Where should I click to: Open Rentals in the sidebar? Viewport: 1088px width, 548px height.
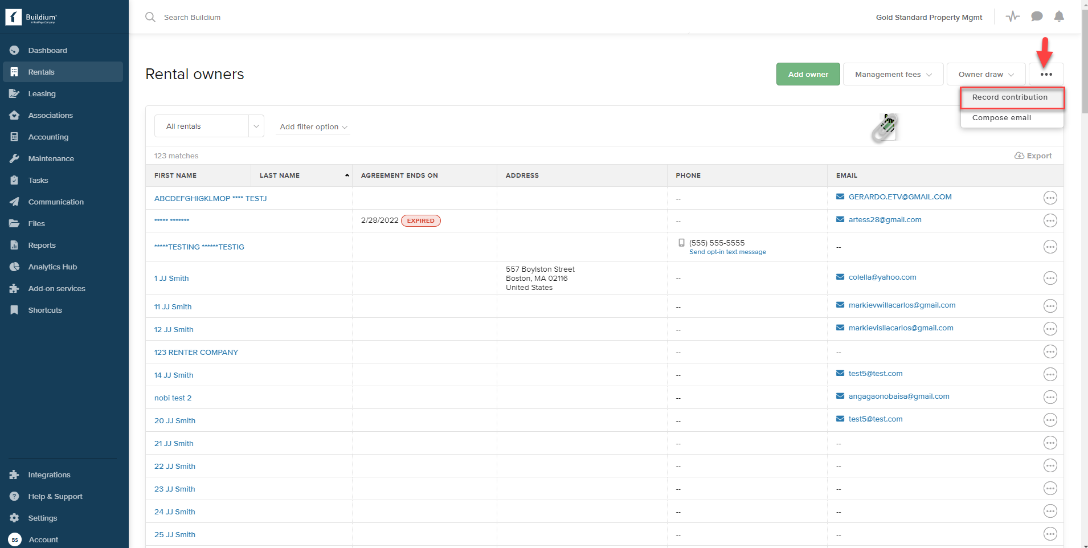coord(63,72)
